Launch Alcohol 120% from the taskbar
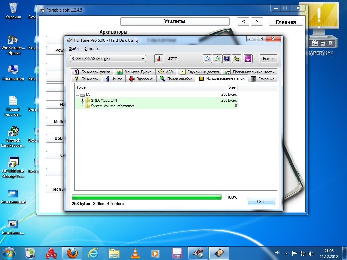The height and width of the screenshot is (260, 347). (x=51, y=253)
